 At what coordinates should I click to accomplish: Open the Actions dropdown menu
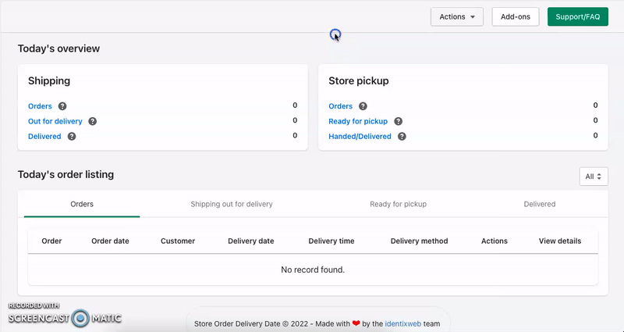pyautogui.click(x=457, y=16)
